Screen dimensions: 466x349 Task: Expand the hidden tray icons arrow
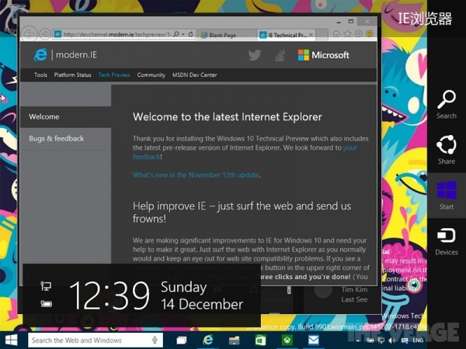358,340
